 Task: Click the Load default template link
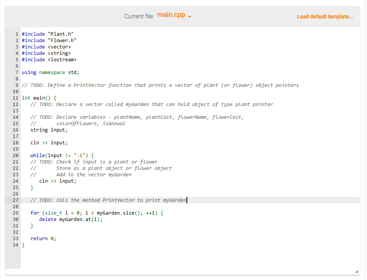(325, 17)
